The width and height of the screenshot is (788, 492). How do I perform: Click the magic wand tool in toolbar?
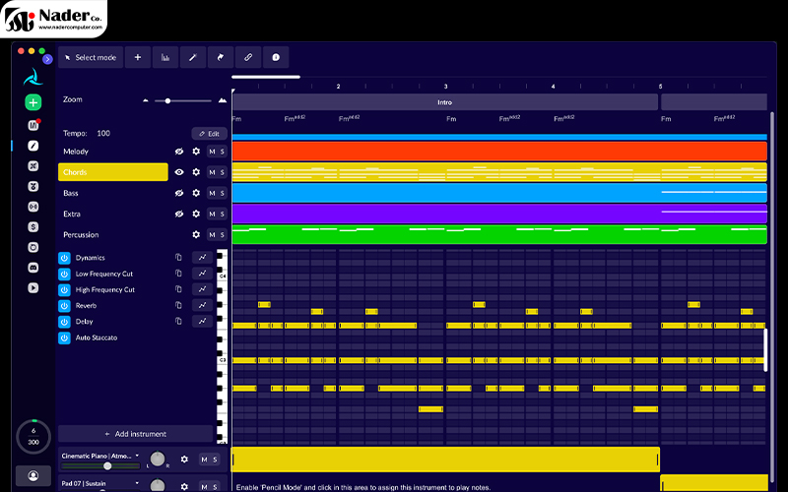tap(192, 57)
